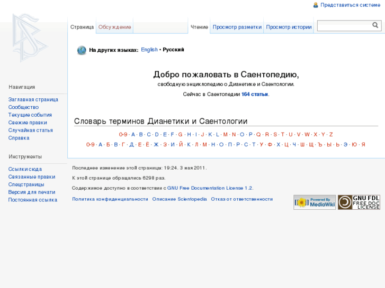Viewport: 385px width, 288px height.
Task: Open Cyrillic glossary letter Ы
Action: 329,145
